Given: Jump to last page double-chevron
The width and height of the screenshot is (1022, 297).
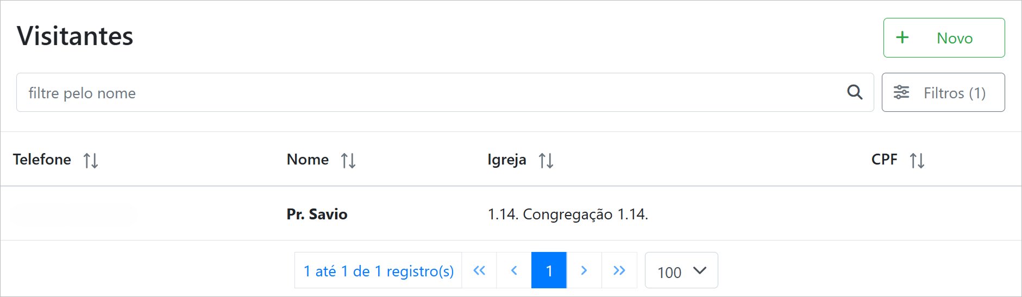Looking at the screenshot, I should click(x=619, y=270).
